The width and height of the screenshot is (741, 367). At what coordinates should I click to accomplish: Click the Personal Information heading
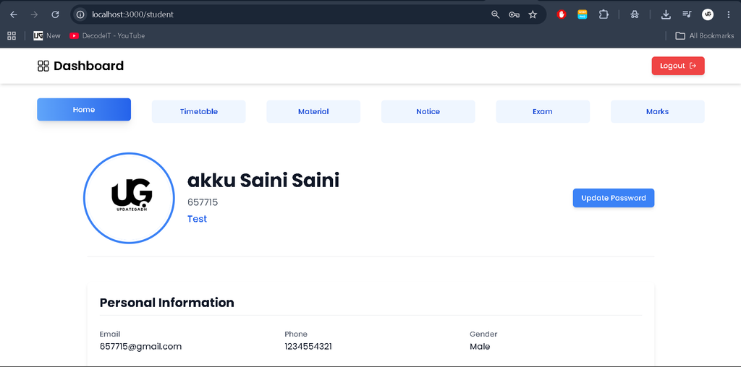(x=167, y=303)
